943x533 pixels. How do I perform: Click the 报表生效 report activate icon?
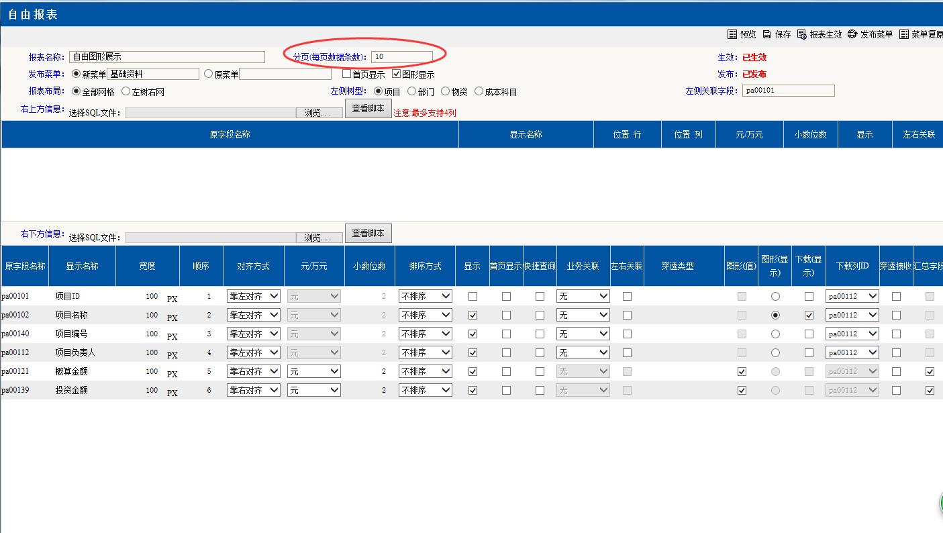coord(802,34)
